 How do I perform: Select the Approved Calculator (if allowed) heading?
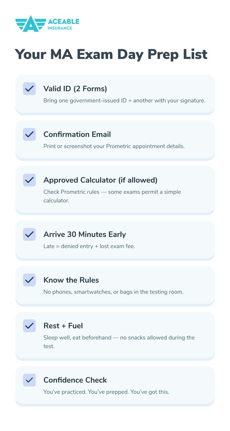click(x=100, y=180)
